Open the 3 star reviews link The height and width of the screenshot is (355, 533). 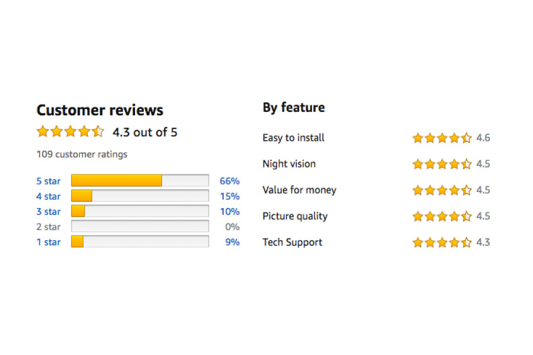point(49,212)
